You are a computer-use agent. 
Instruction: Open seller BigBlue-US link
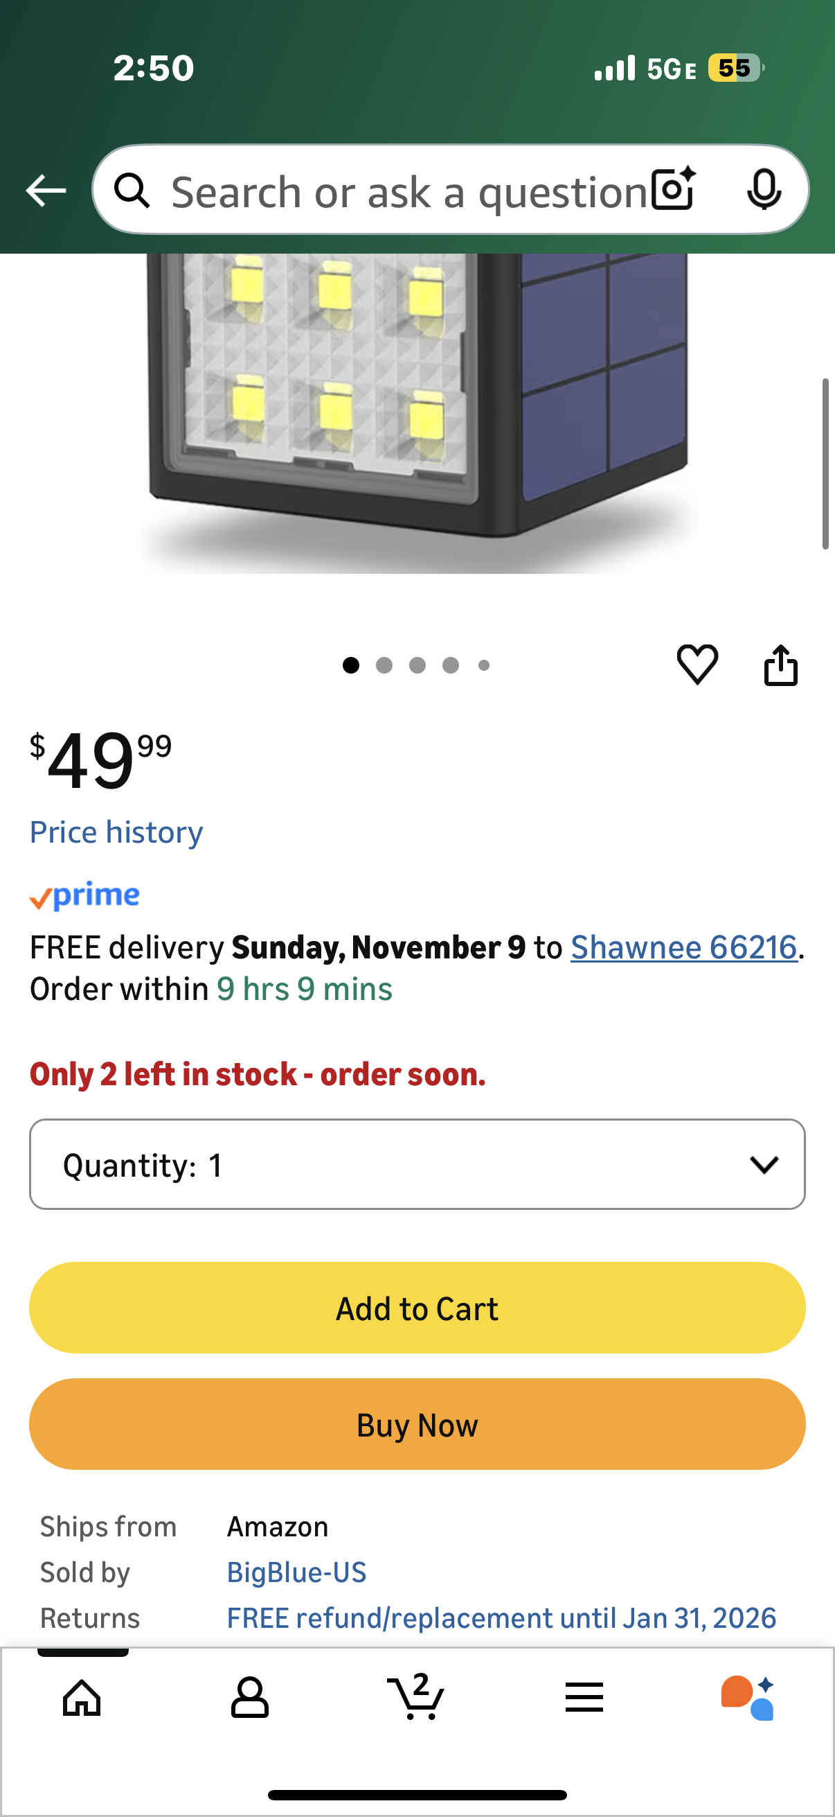(296, 1572)
